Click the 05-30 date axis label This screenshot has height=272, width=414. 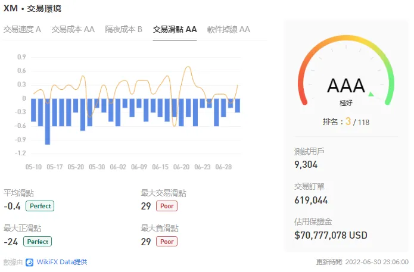(97, 167)
